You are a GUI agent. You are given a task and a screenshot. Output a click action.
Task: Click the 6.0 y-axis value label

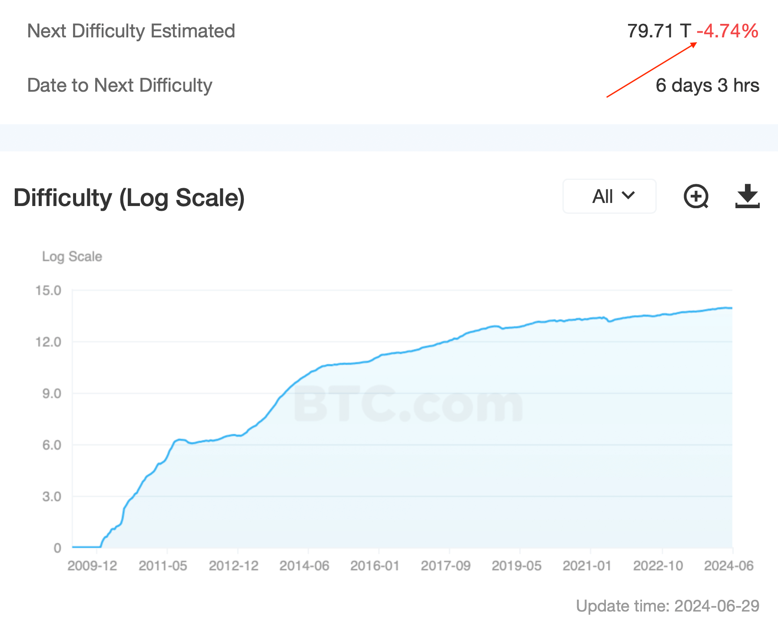[x=52, y=445]
